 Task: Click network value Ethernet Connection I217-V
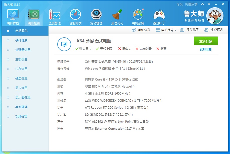click(x=115, y=129)
